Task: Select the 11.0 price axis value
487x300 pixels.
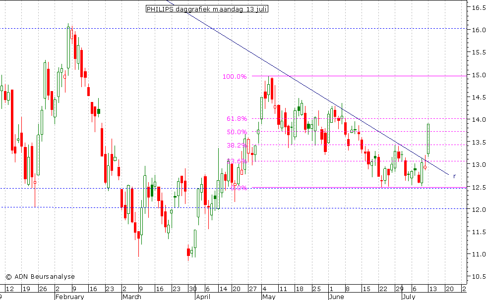Action: tap(479, 254)
